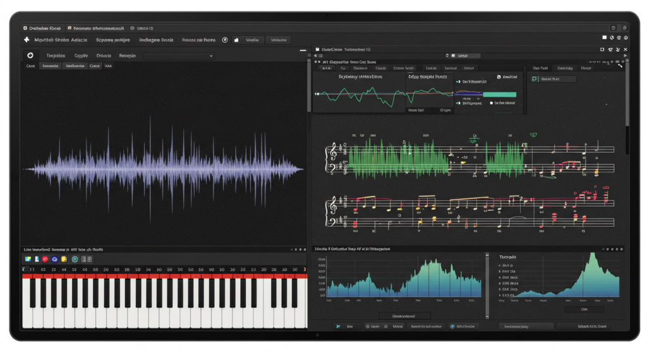Open the fourth text item in main menu bar
Image resolution: width=647 pixels, height=353 pixels.
click(199, 40)
